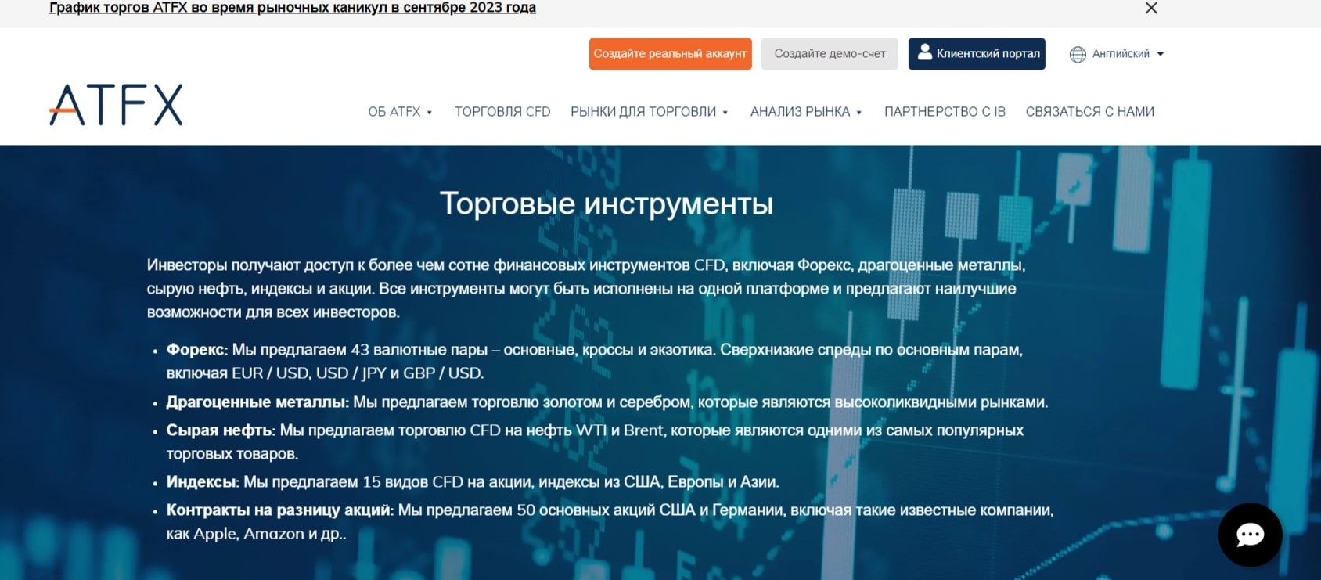This screenshot has height=580, width=1321.
Task: Click the Контракты на разницу акций label
Action: click(x=279, y=510)
